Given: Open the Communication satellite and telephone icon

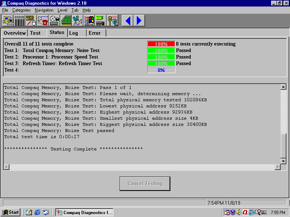Looking at the screenshot, I should point(43,21).
